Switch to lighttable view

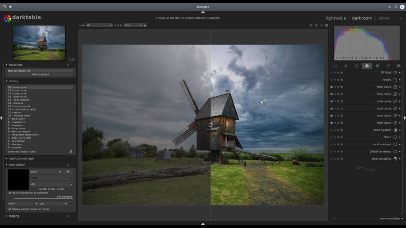coord(336,18)
